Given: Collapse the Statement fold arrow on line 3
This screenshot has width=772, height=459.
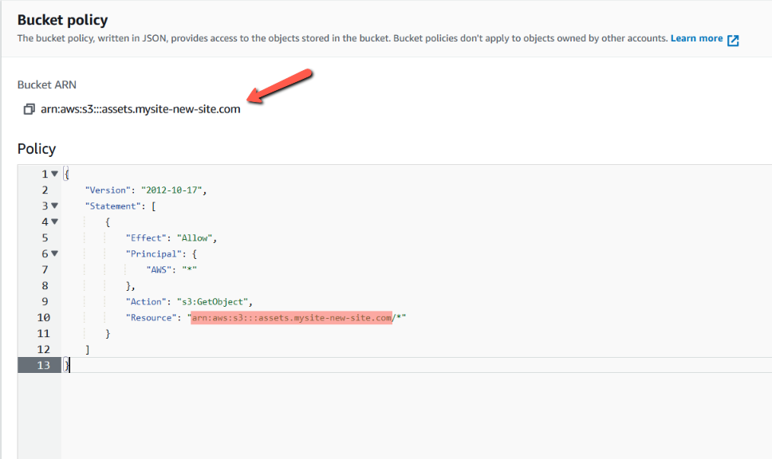Looking at the screenshot, I should 55,206.
